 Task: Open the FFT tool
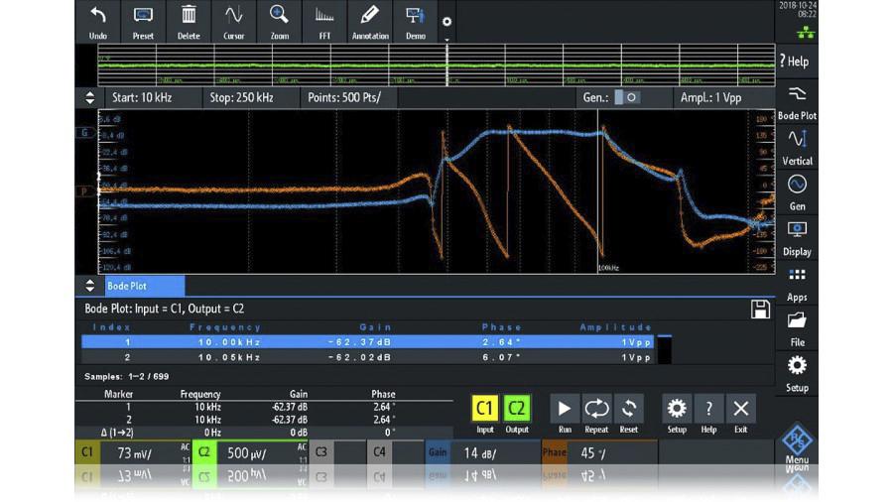323,20
